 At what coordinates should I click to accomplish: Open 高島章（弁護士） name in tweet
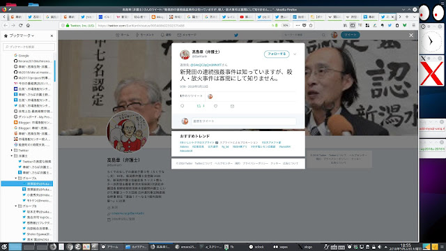206,52
